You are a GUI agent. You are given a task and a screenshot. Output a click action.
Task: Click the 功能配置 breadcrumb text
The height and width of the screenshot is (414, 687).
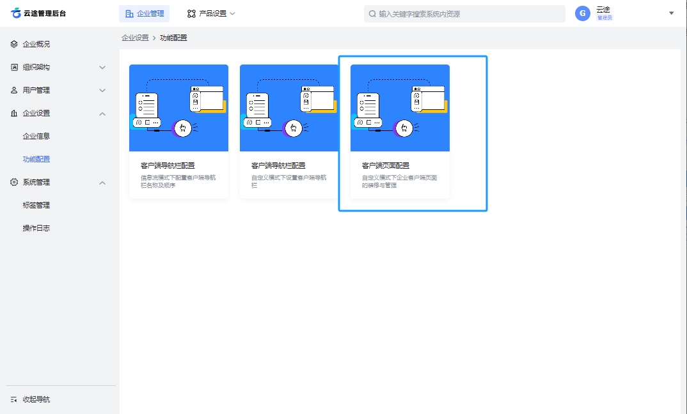point(173,38)
